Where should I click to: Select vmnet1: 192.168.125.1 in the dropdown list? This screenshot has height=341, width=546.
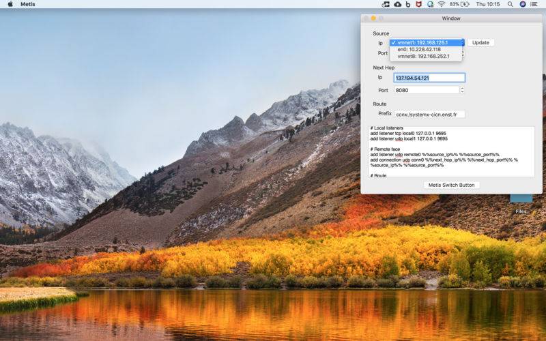[x=427, y=42]
